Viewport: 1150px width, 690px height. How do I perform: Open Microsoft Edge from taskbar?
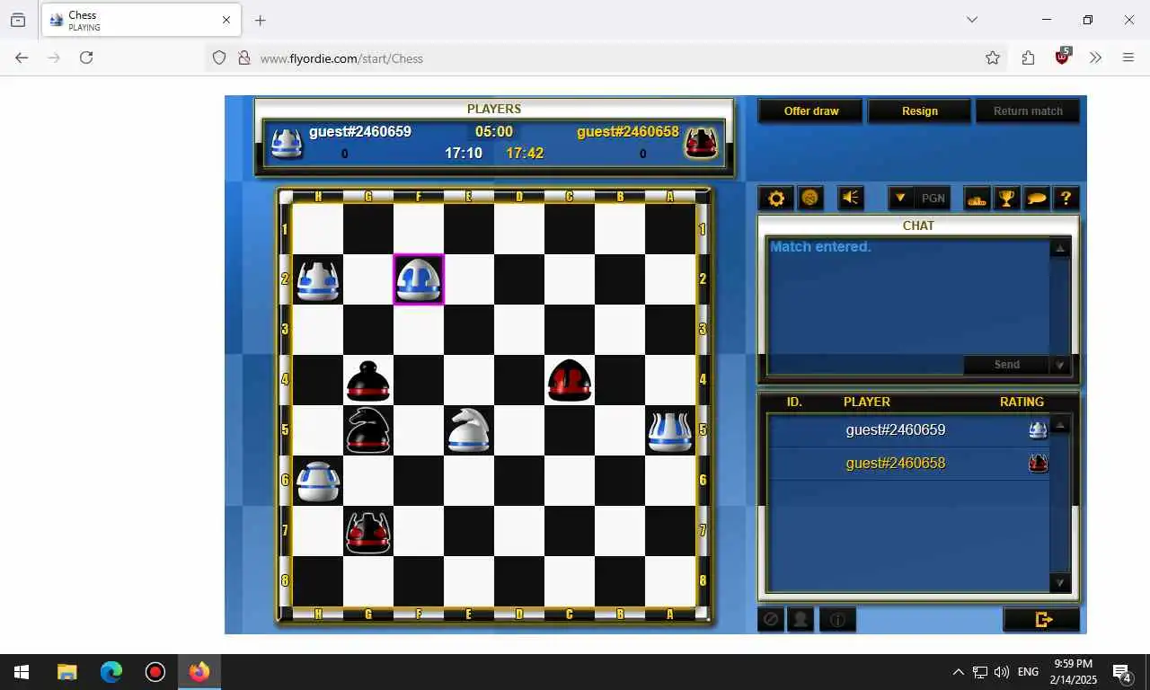click(111, 672)
